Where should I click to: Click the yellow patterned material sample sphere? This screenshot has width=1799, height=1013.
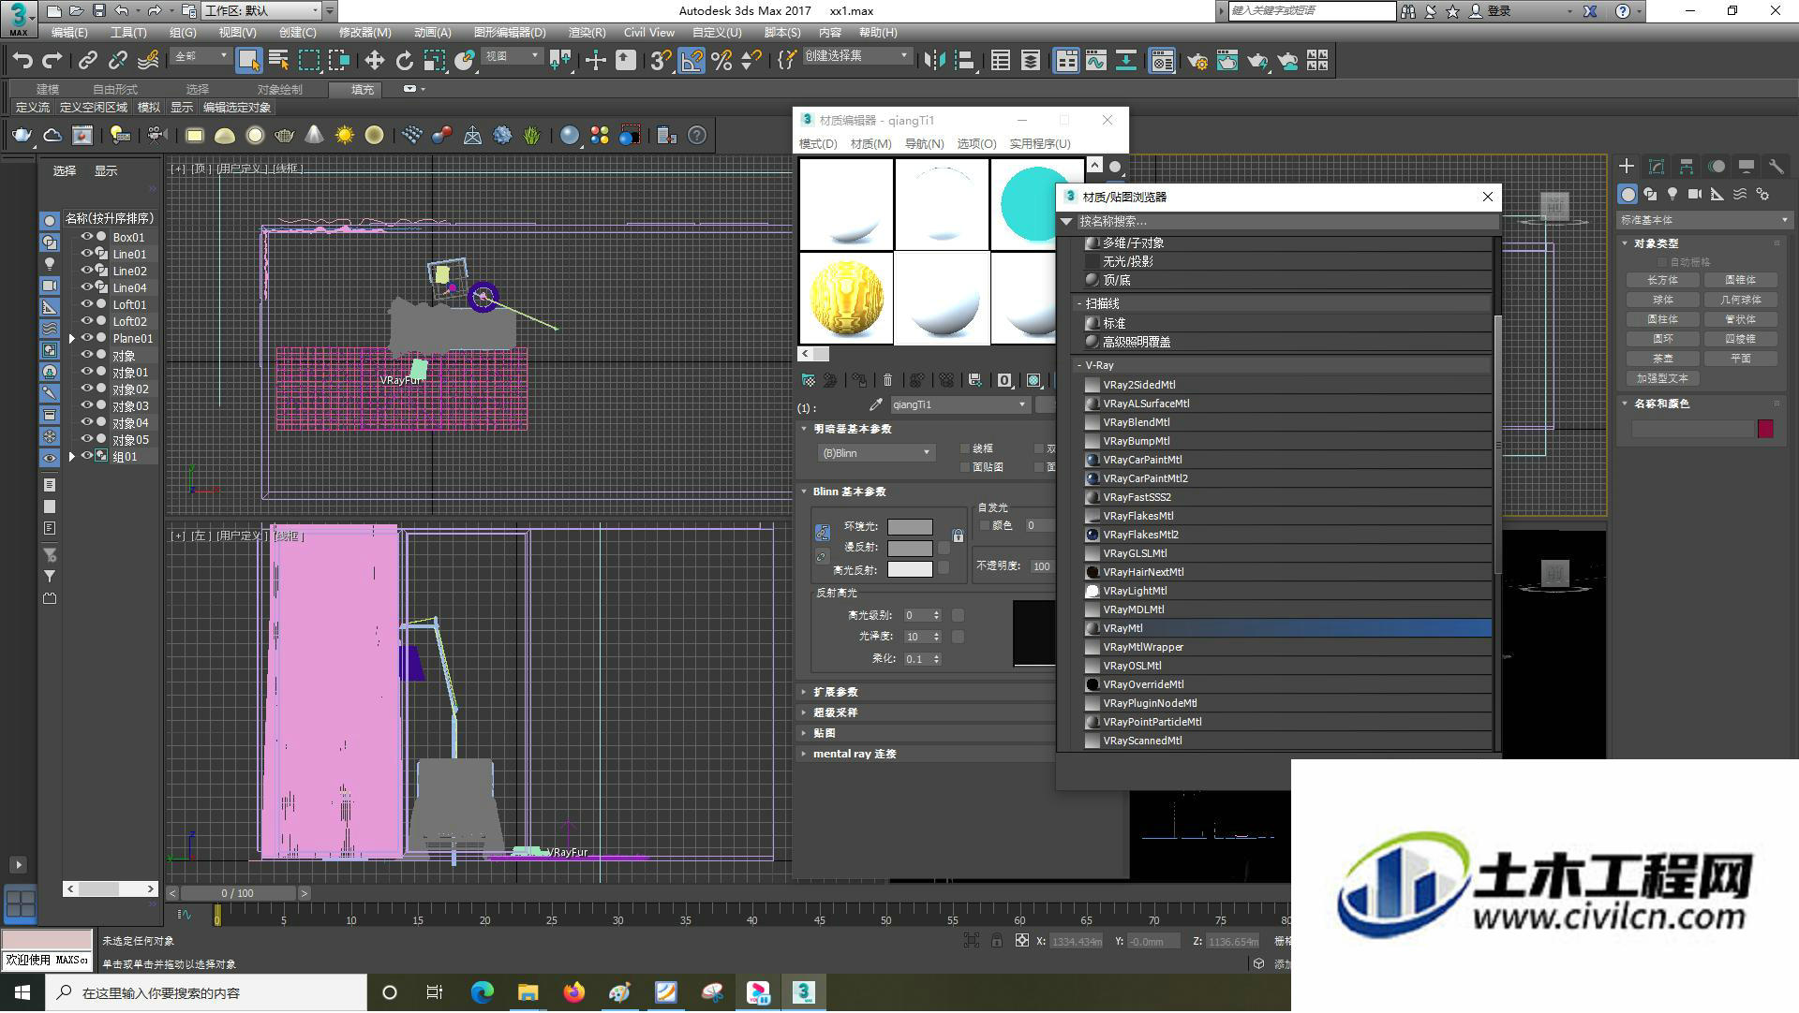(846, 298)
